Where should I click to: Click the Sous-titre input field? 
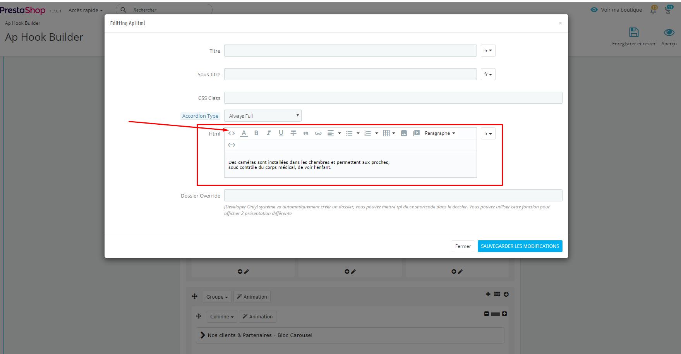[x=350, y=74]
